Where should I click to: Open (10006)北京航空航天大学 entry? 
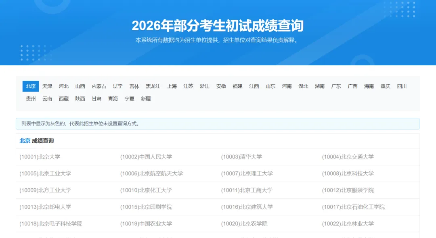tap(151, 173)
